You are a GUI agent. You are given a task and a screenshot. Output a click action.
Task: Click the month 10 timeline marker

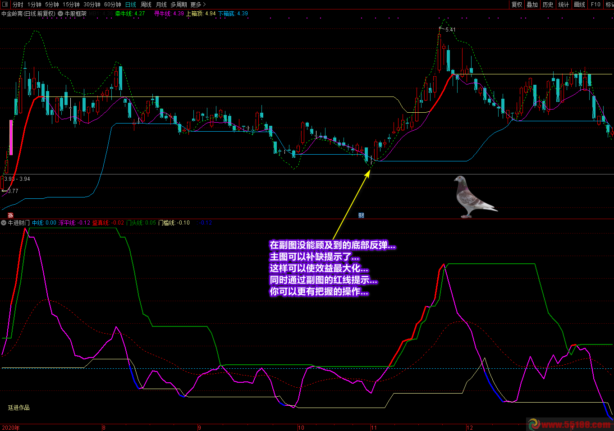point(301,427)
